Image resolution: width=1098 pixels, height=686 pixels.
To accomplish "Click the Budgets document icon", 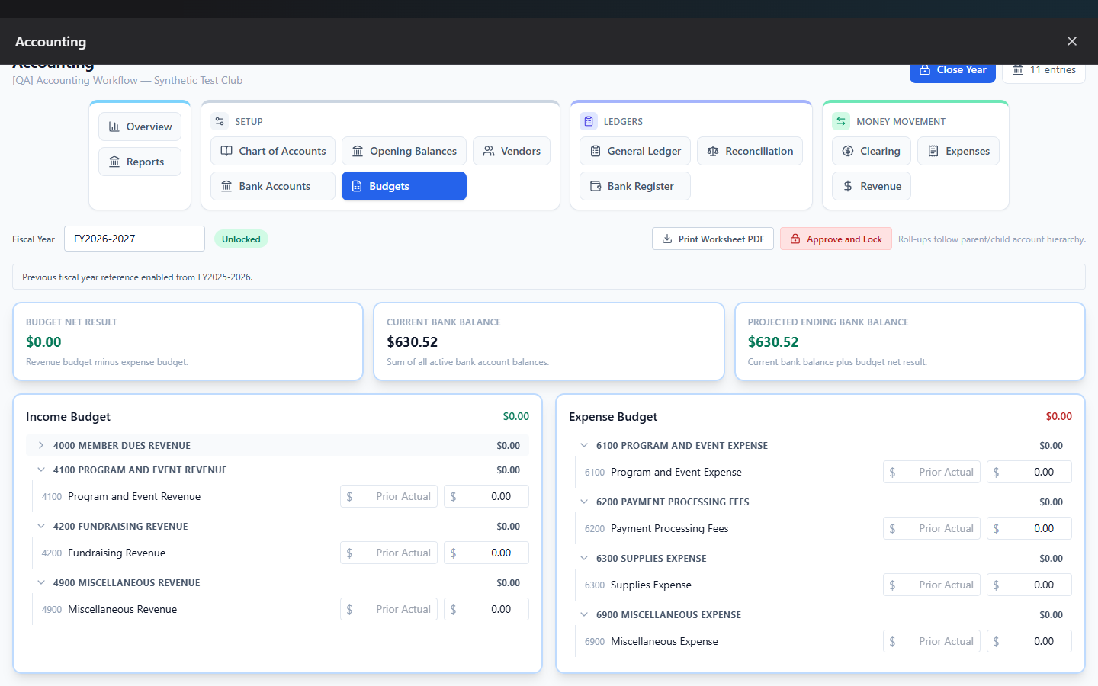I will (x=357, y=186).
